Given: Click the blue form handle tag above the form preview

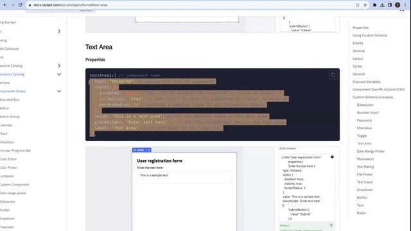Looking at the screenshot, I should (x=141, y=150).
